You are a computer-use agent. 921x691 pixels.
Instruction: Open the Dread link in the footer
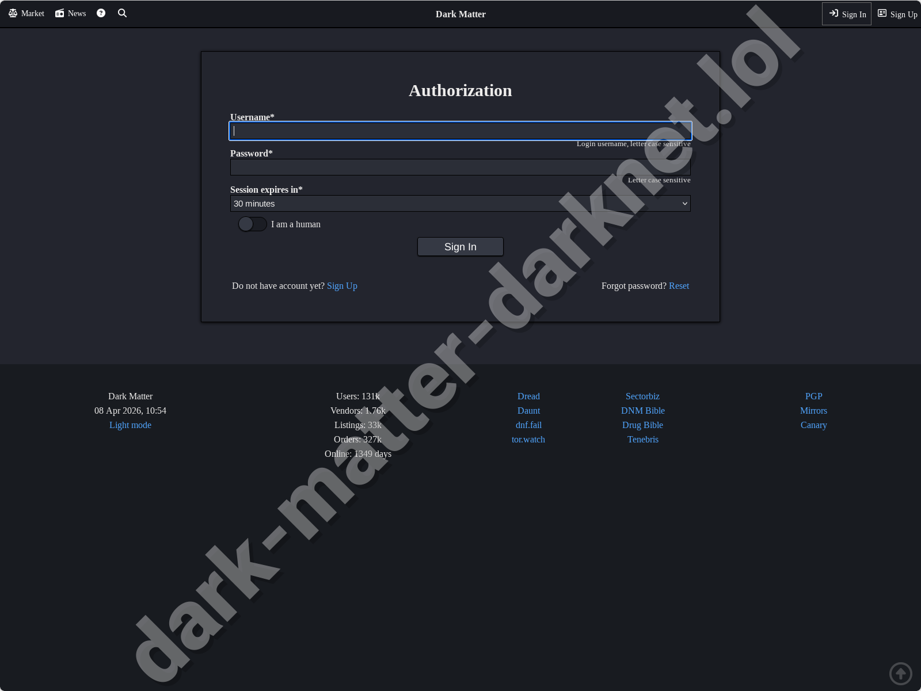pyautogui.click(x=528, y=396)
